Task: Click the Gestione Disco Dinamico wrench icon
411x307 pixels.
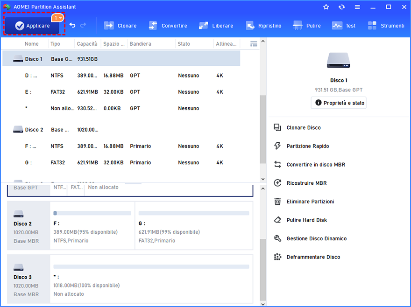Action: click(277, 238)
